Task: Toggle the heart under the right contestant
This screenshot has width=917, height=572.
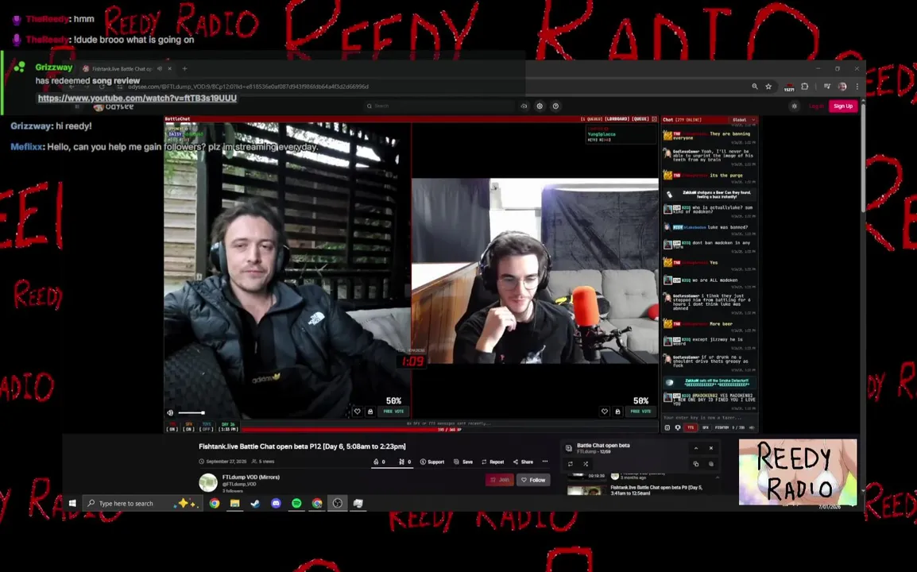Action: point(605,412)
